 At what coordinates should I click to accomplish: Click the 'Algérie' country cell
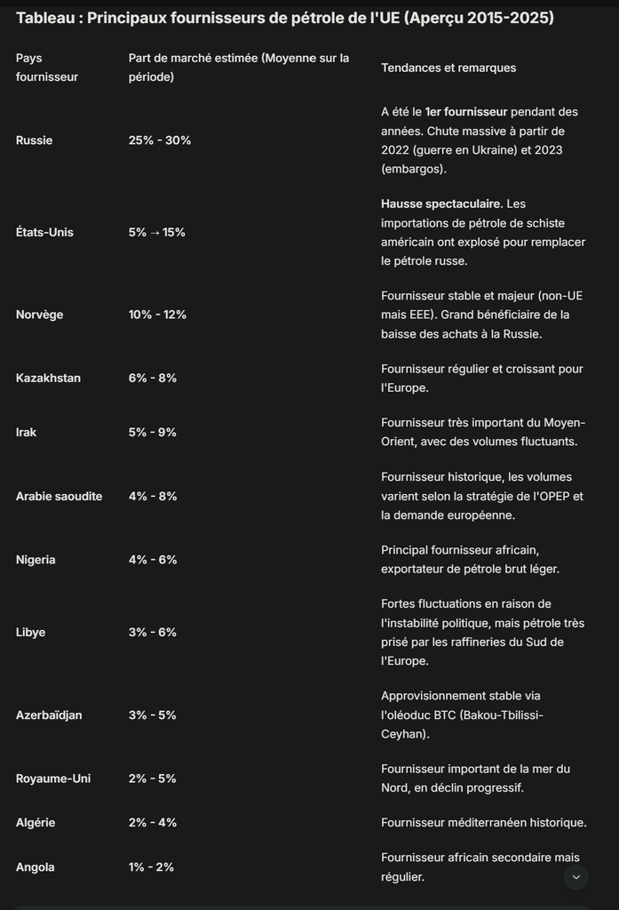(x=36, y=823)
